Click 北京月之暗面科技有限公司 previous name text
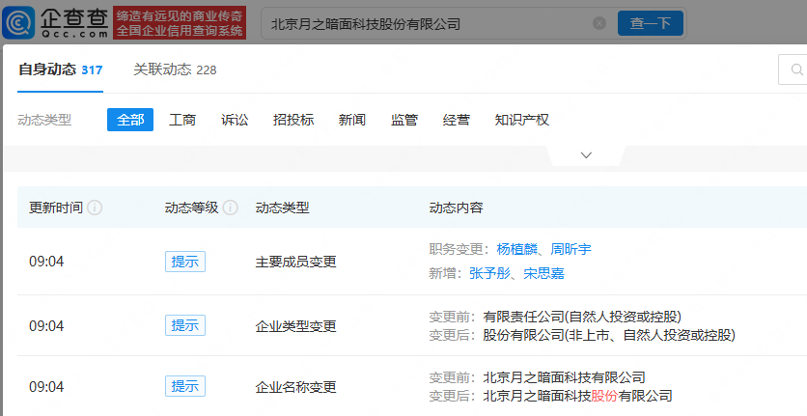This screenshot has width=807, height=416. pyautogui.click(x=564, y=377)
